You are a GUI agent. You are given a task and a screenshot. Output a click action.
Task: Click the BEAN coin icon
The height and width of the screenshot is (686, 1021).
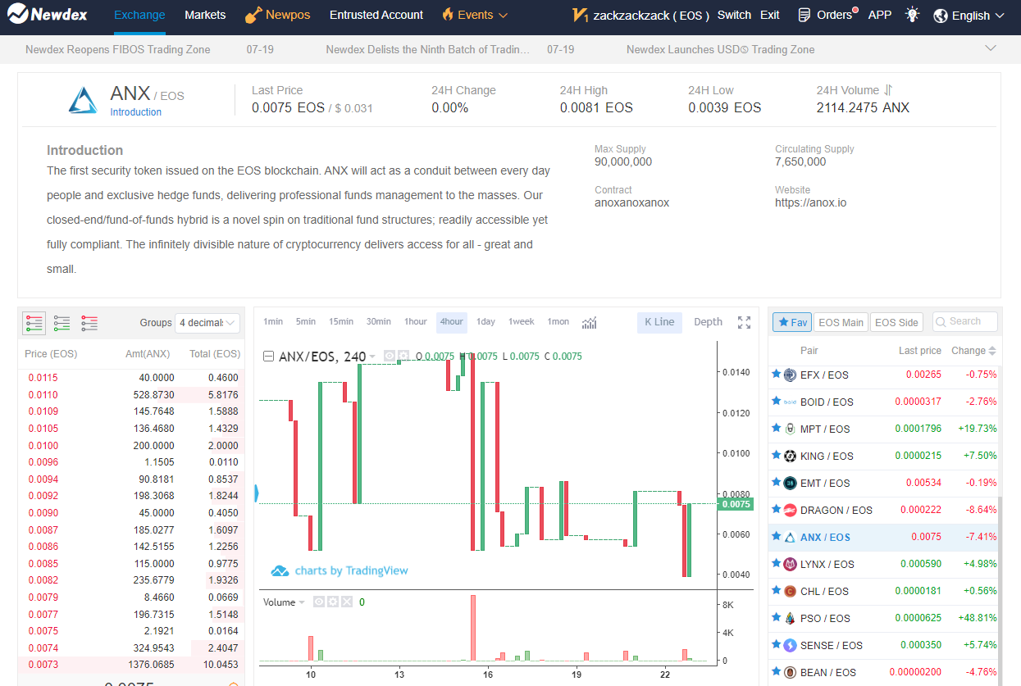[790, 672]
